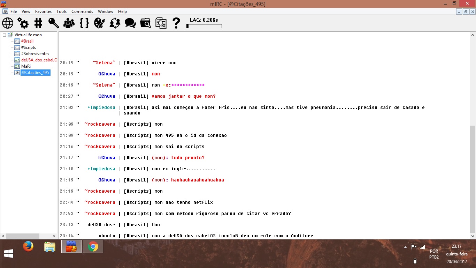Open the Windows Start button

point(8,254)
